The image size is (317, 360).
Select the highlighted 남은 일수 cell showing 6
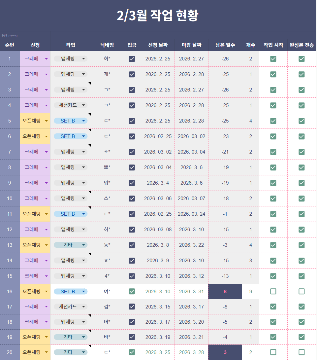tap(225, 291)
